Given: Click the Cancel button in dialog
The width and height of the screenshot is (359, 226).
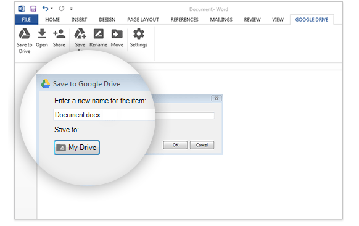Looking at the screenshot, I should tap(202, 145).
